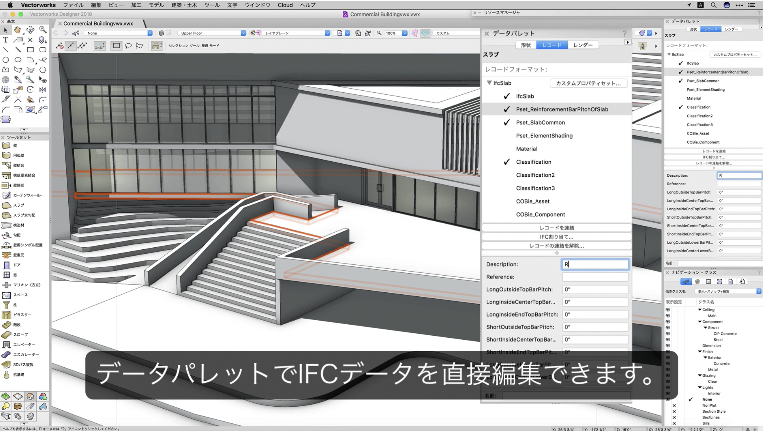Toggle visibility eye of Ceiling class
The image size is (763, 431).
point(668,310)
